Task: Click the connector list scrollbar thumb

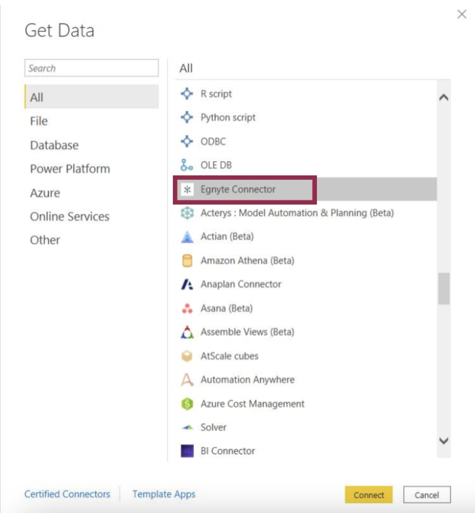Action: [444, 289]
